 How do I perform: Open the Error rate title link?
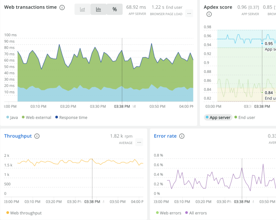[x=165, y=136]
